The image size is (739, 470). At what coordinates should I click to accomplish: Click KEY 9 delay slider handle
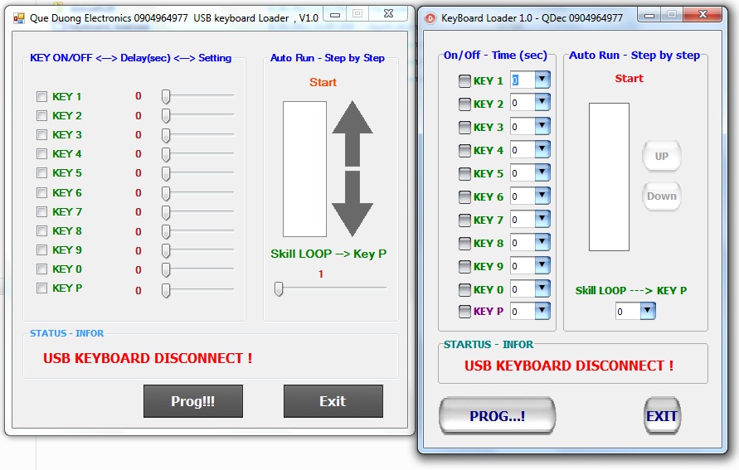click(x=166, y=250)
